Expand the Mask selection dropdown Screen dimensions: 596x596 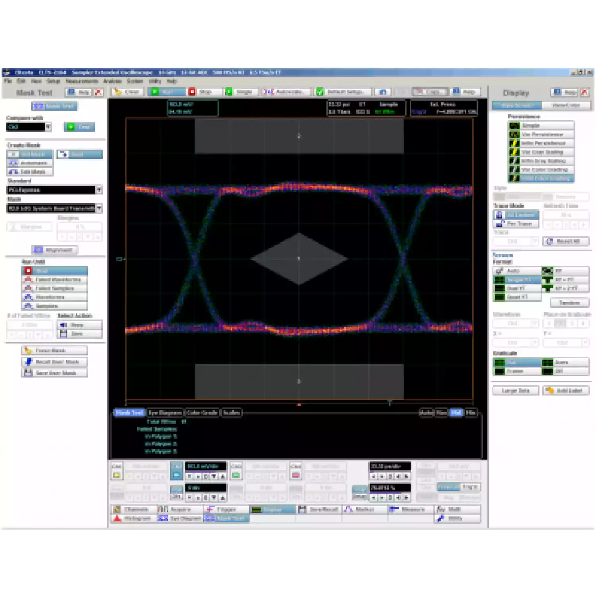(99, 208)
